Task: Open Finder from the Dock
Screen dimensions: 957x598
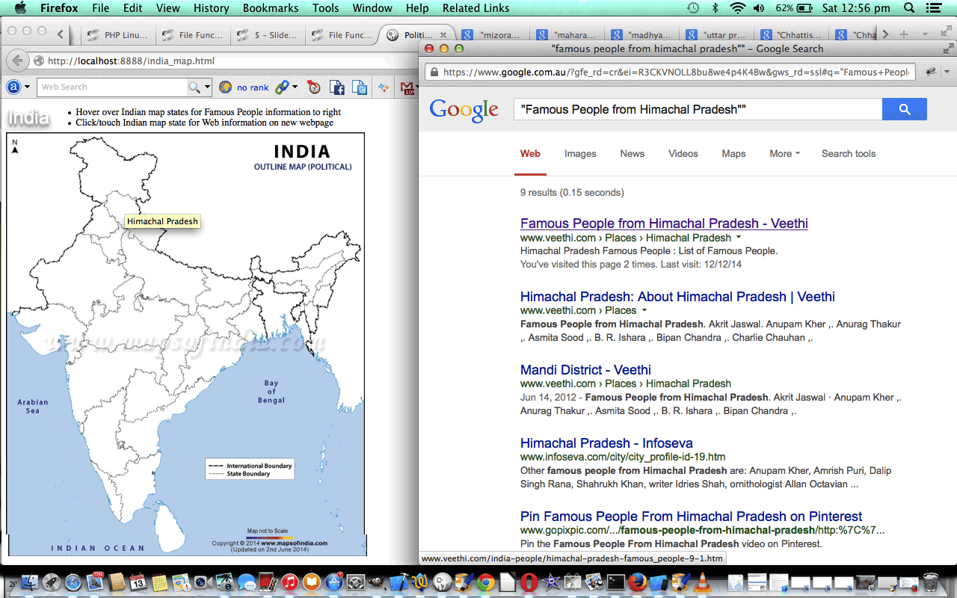Action: (30, 582)
